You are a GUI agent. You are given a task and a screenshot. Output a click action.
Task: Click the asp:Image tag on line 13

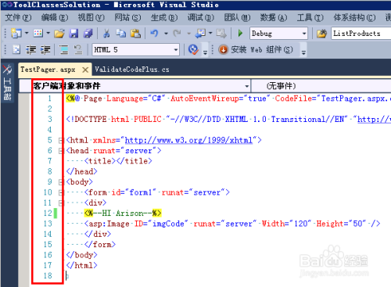(x=232, y=224)
